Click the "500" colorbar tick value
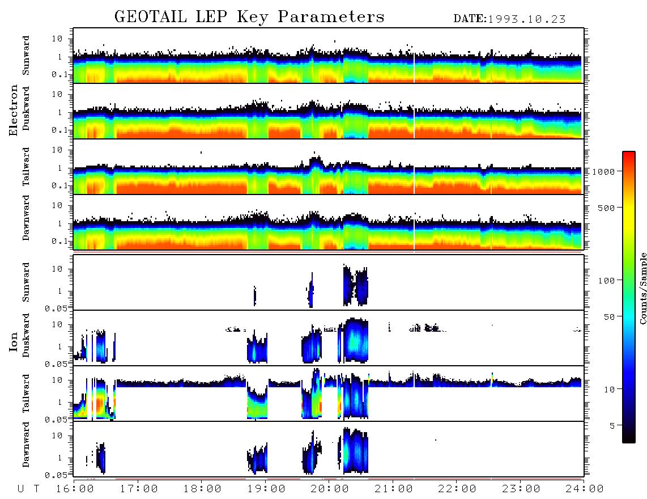This screenshot has width=647, height=499. tap(607, 208)
